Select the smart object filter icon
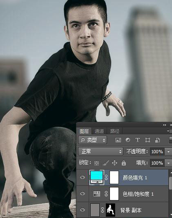The width and height of the screenshot is (172, 218). pos(157,140)
